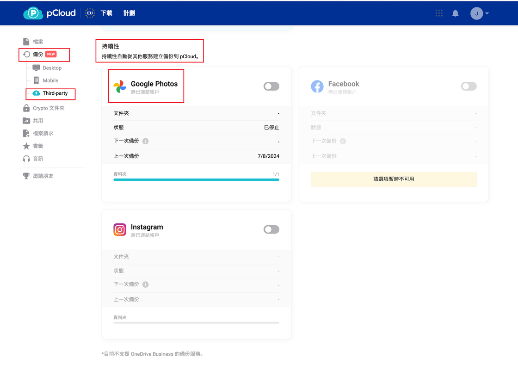
Task: Open the apps grid icon
Action: pos(439,13)
